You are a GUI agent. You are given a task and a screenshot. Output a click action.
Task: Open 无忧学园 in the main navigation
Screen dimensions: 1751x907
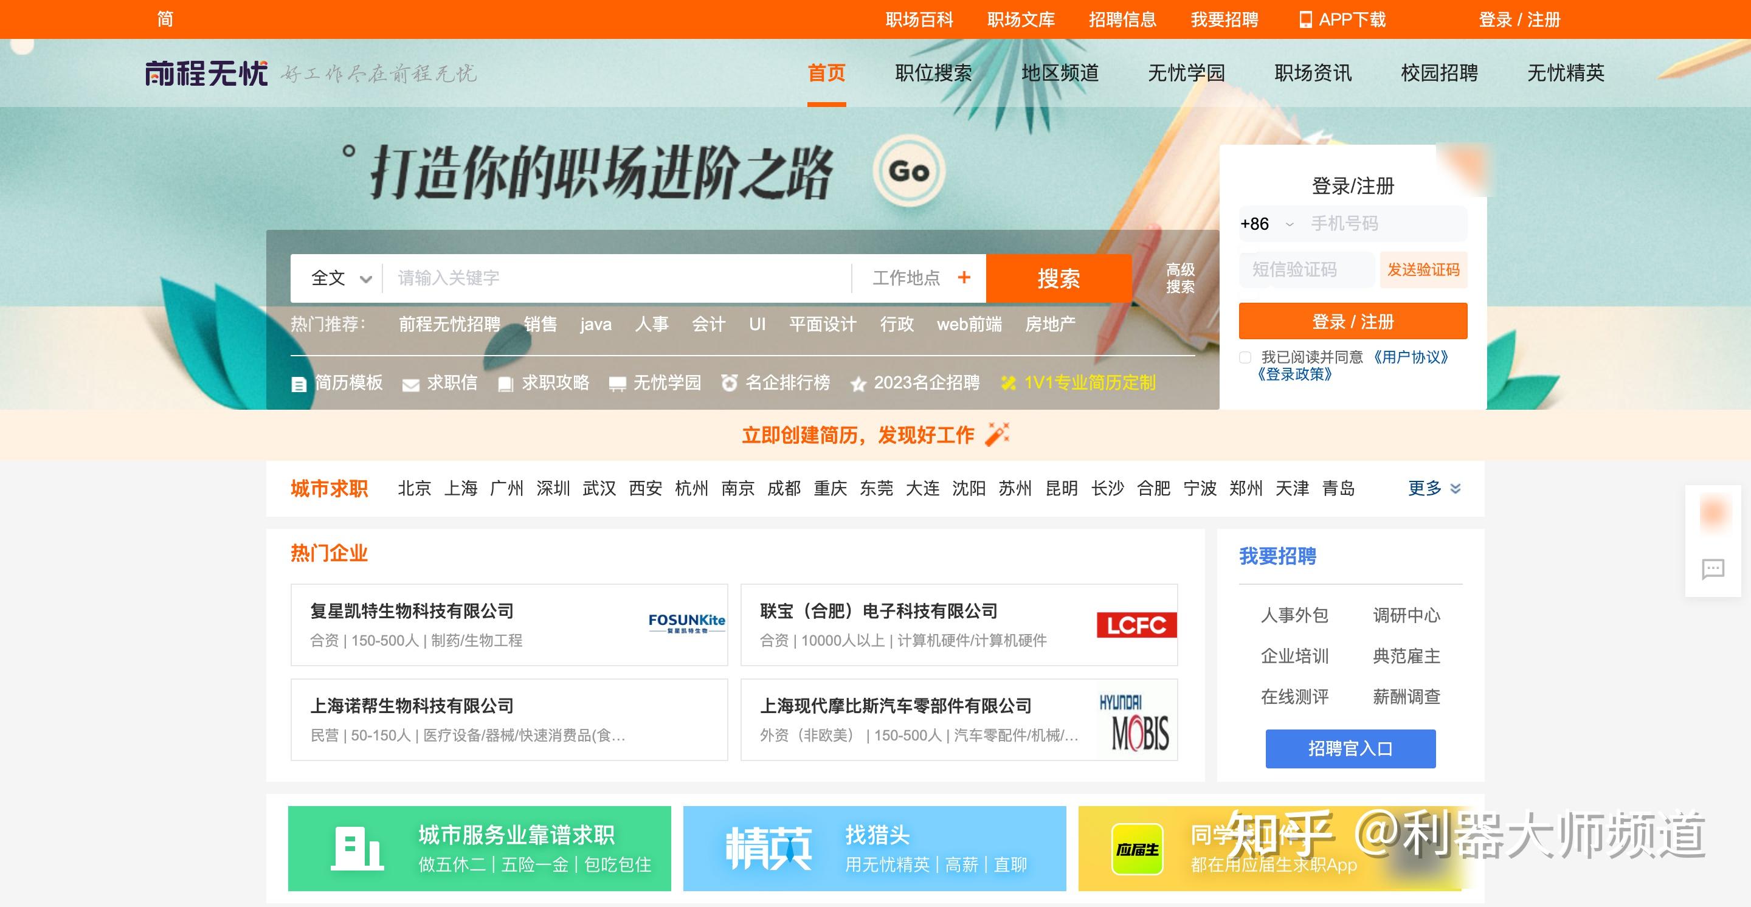pyautogui.click(x=1186, y=73)
